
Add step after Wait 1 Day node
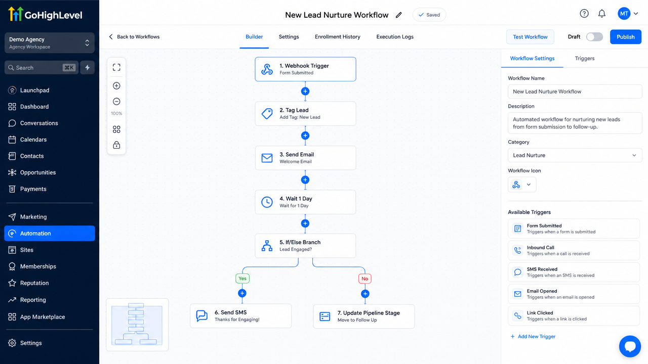point(305,223)
